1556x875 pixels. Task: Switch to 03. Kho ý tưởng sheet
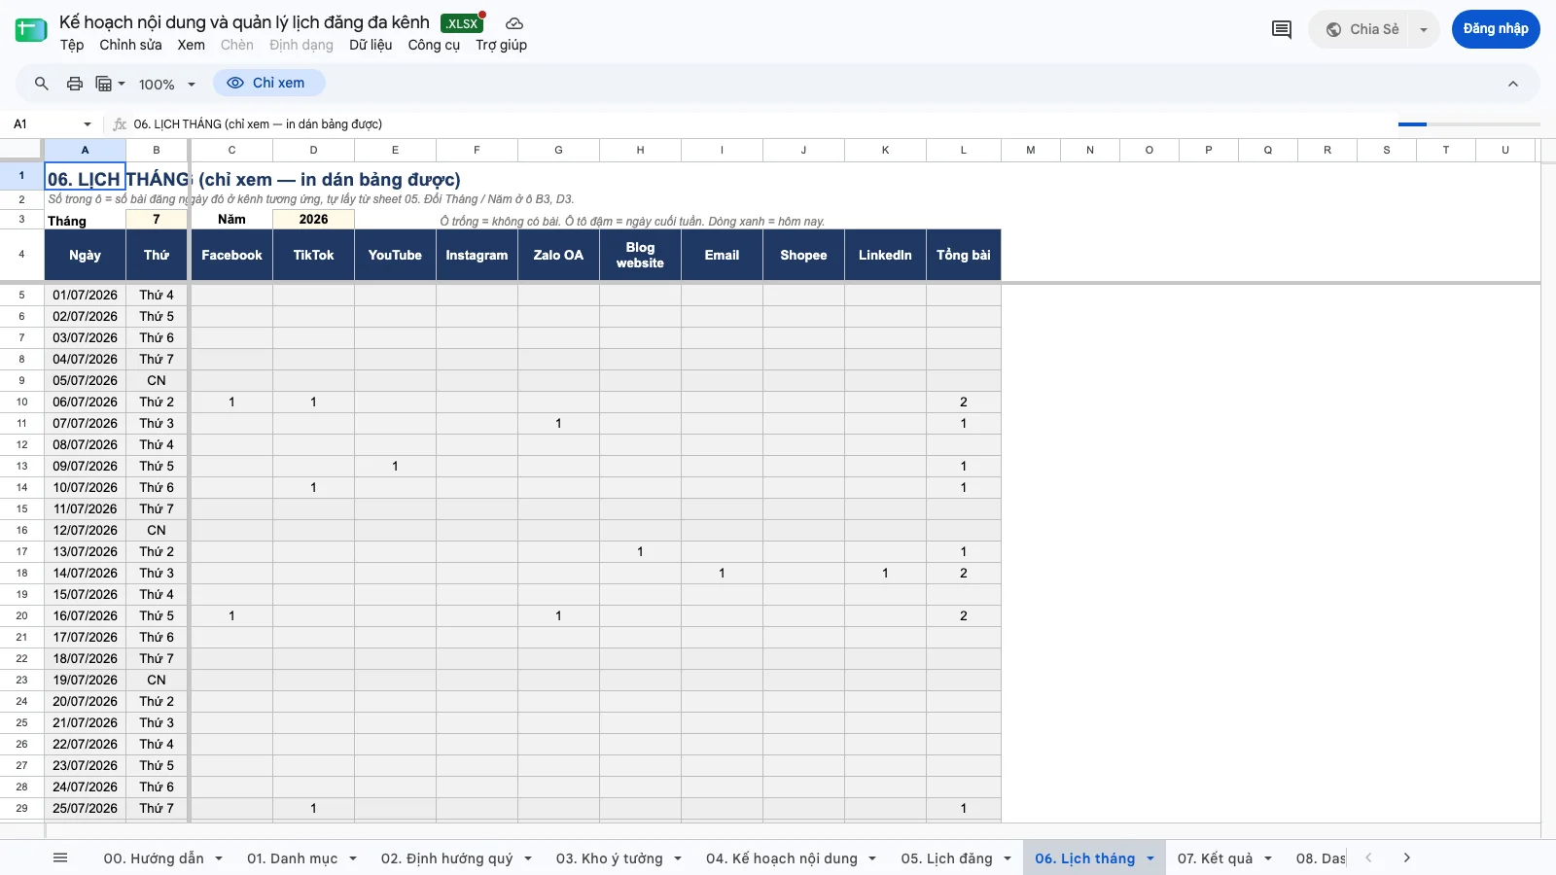click(609, 858)
